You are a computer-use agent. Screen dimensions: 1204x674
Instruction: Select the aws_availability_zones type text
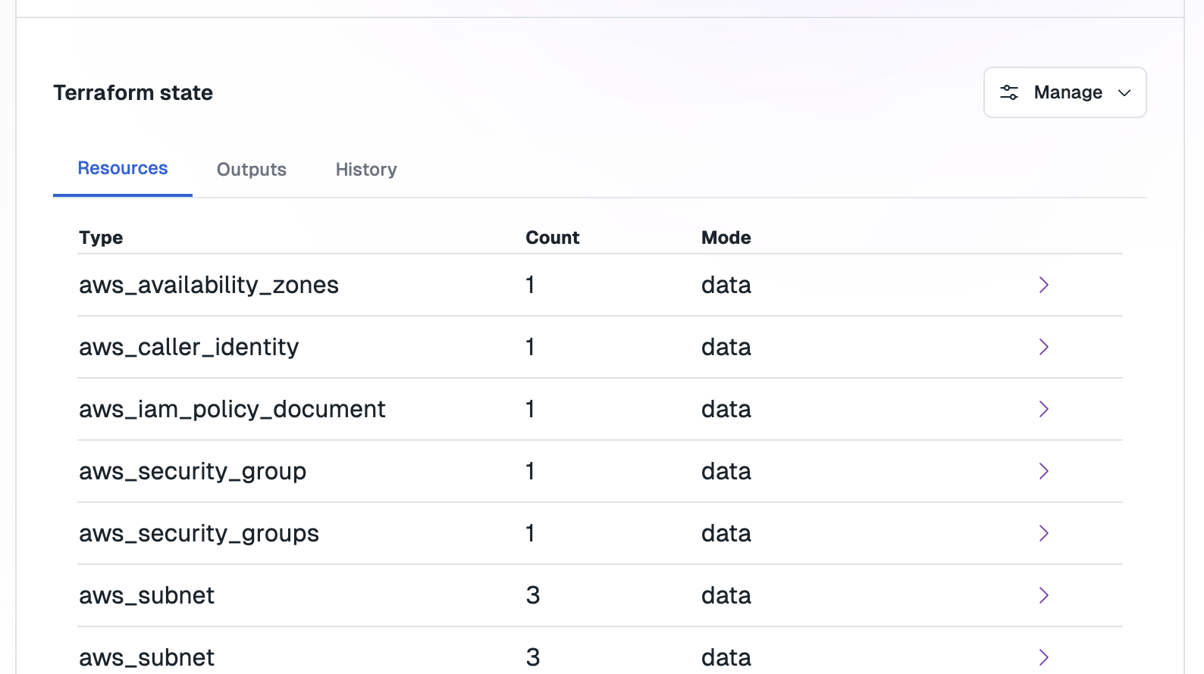209,286
